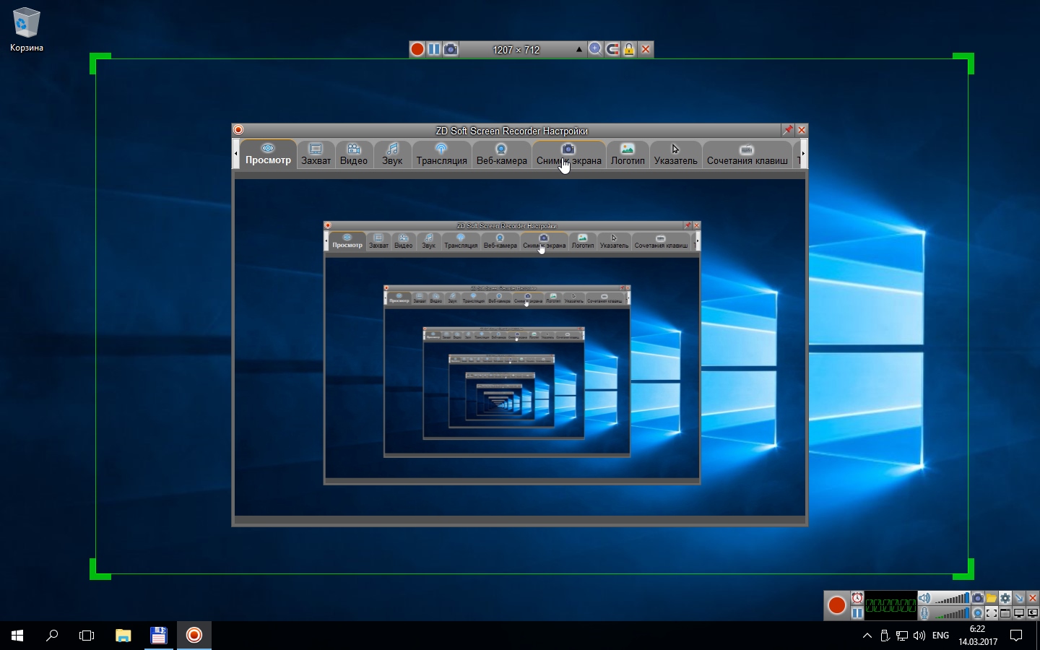The image size is (1040, 650).
Task: Expand the 1207 × 712 size dropdown arrow
Action: tap(578, 50)
